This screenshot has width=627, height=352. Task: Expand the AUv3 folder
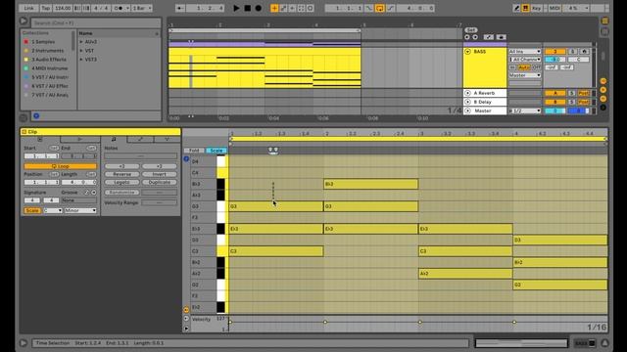[x=81, y=42]
